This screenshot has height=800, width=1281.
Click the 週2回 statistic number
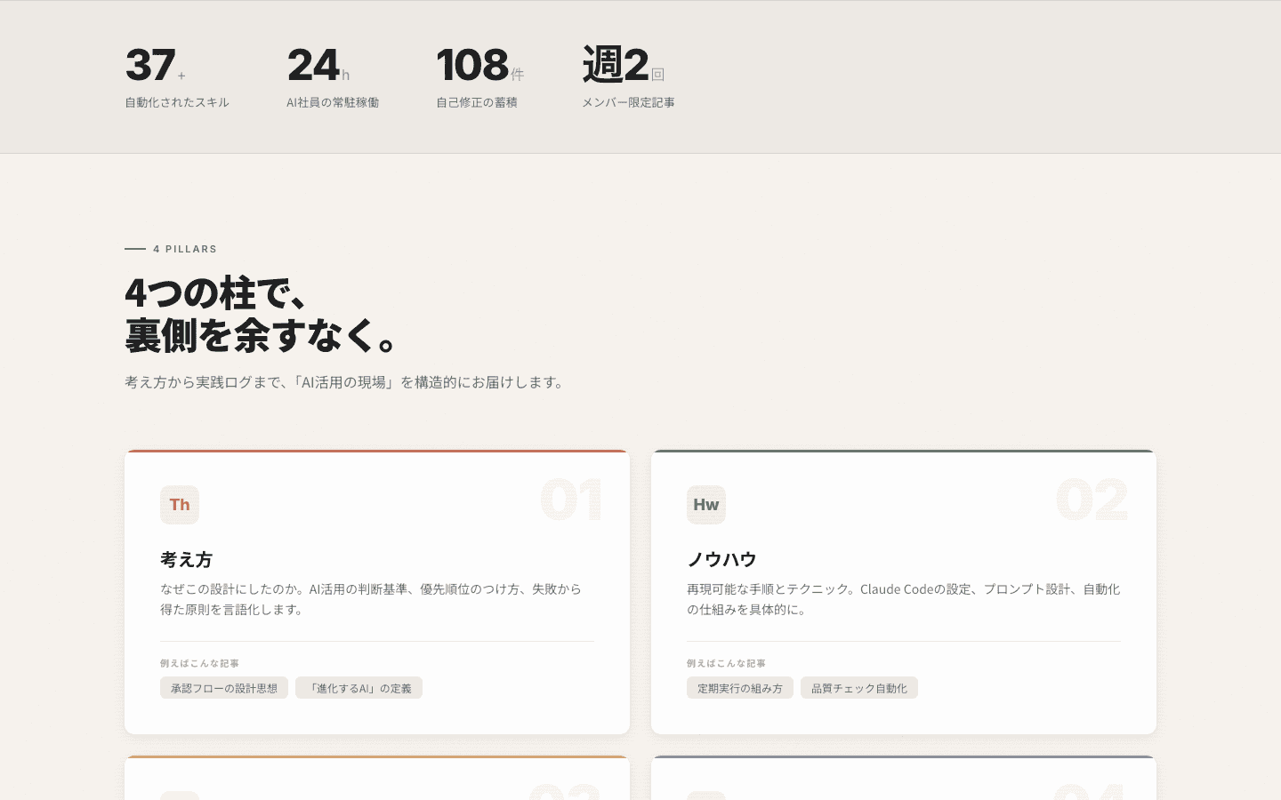tap(624, 65)
